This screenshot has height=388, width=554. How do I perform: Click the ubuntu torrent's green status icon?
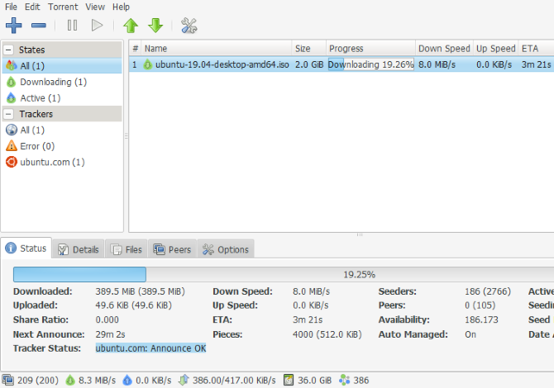tap(148, 64)
